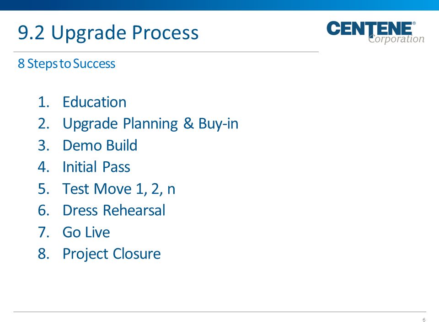Click list number 5 marker
Screen dimensions: 439x329
pyautogui.click(x=44, y=189)
